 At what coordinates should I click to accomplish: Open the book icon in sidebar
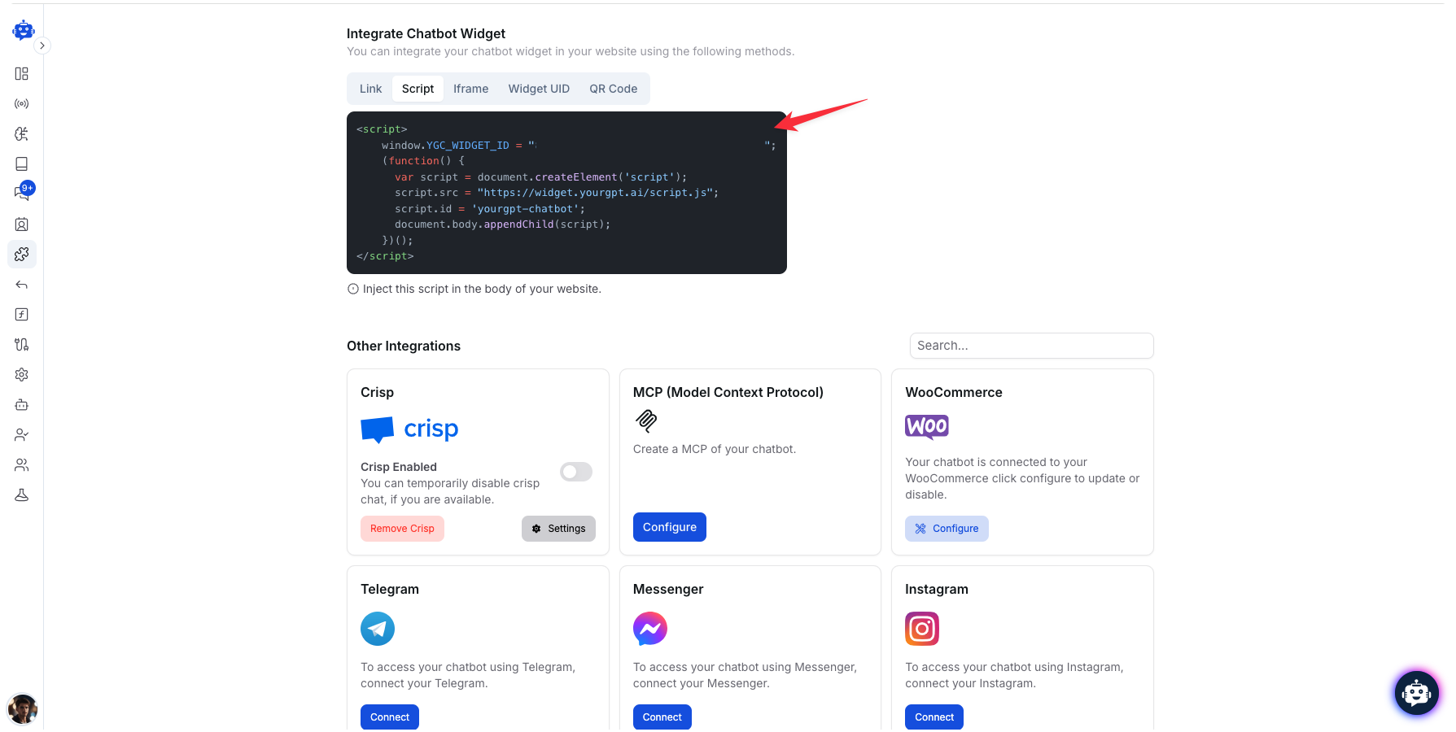(22, 164)
